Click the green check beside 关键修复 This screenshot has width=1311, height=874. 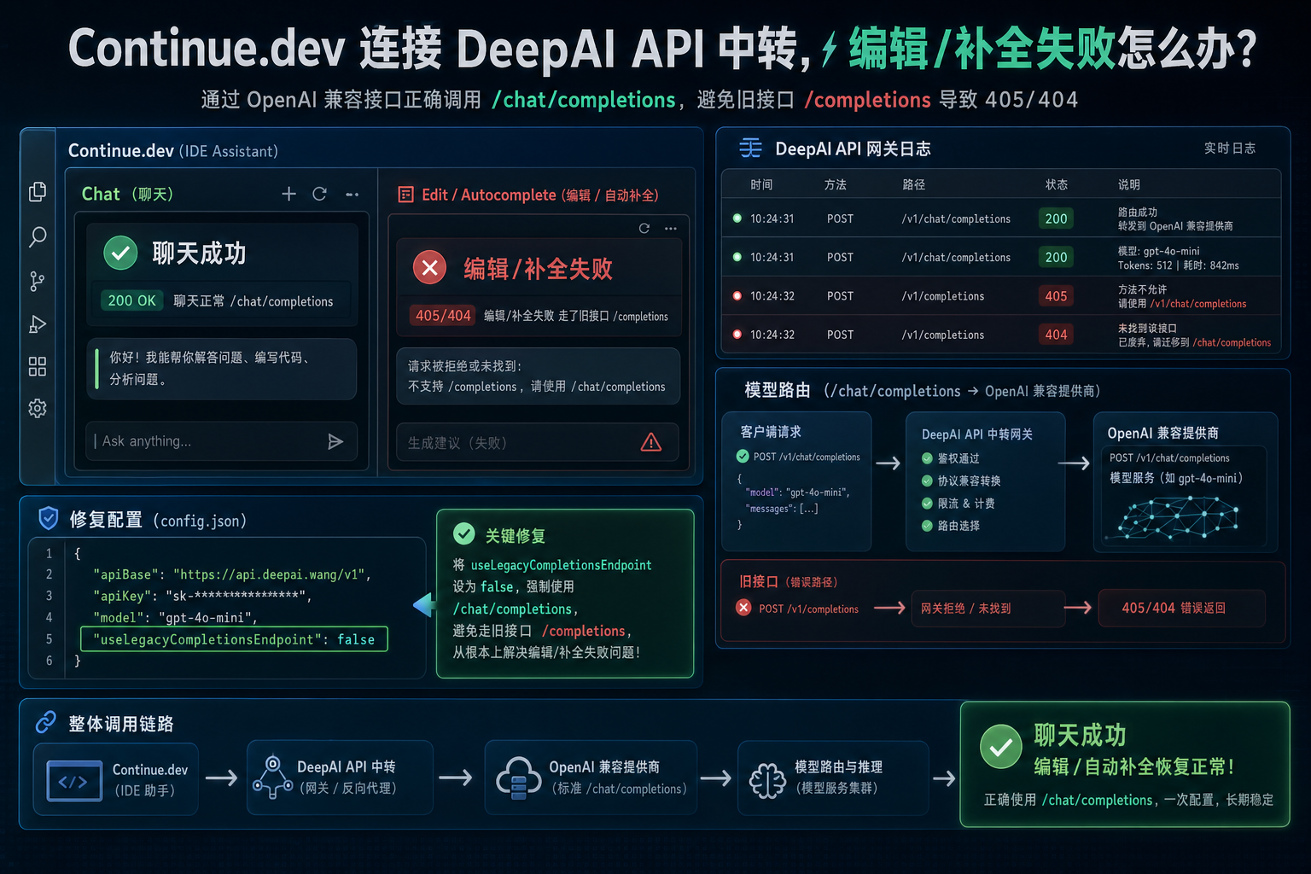pyautogui.click(x=464, y=534)
